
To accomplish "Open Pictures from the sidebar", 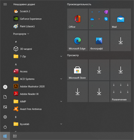I will click(x=5, y=107).
